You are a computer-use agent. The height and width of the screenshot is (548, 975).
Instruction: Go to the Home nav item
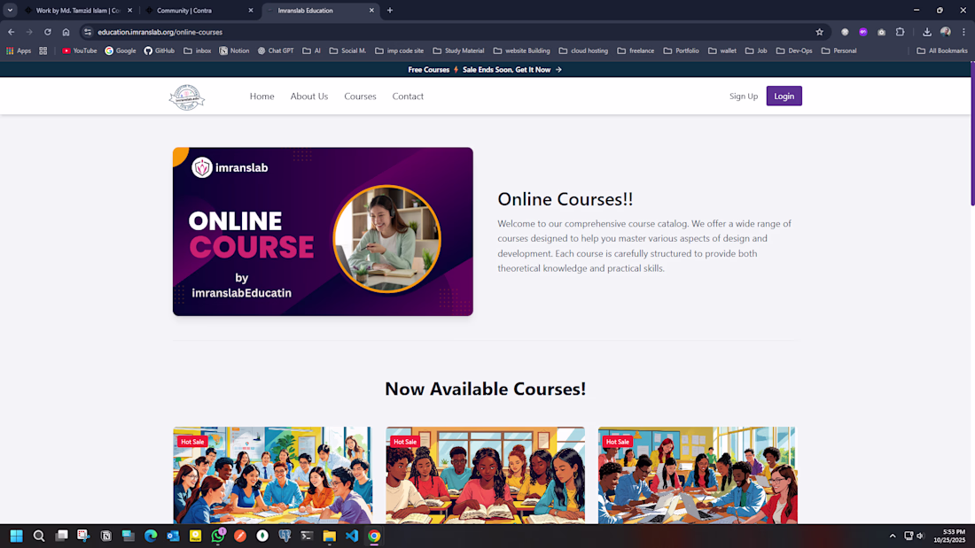(261, 96)
